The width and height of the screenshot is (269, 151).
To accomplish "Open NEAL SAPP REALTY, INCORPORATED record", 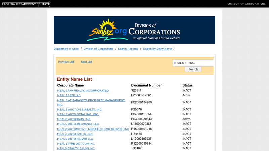I will (83, 90).
